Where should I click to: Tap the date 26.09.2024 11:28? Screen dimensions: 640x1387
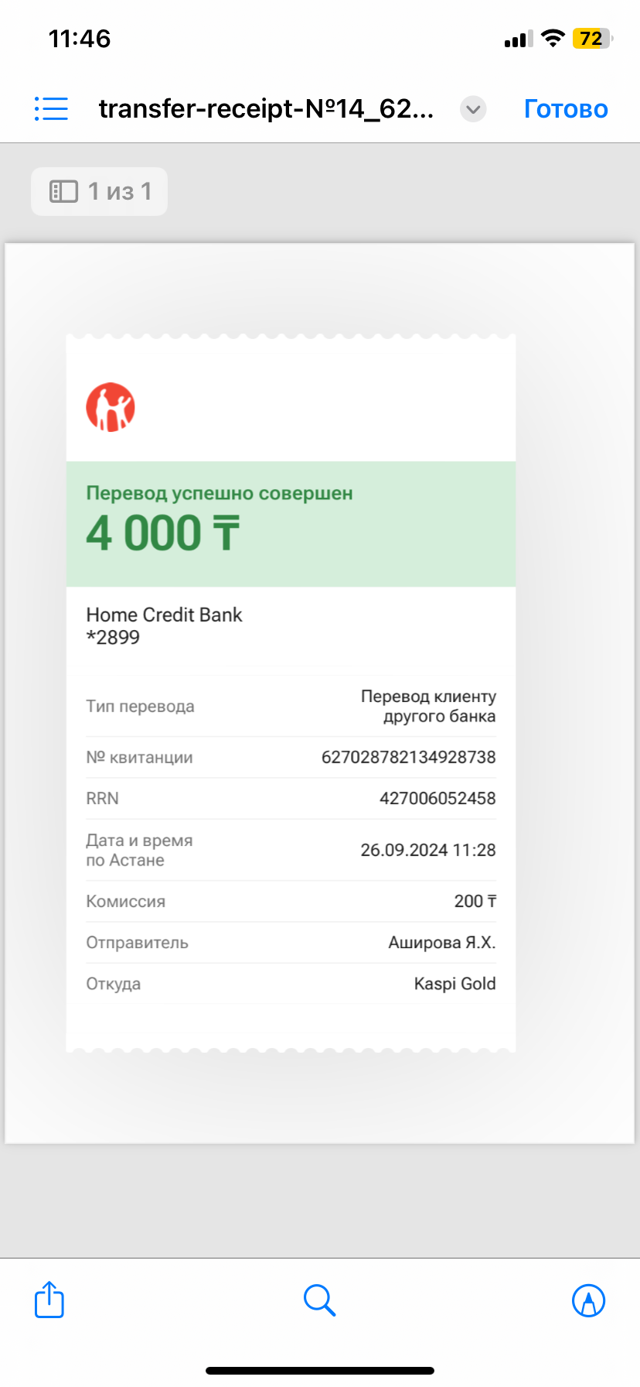click(428, 850)
